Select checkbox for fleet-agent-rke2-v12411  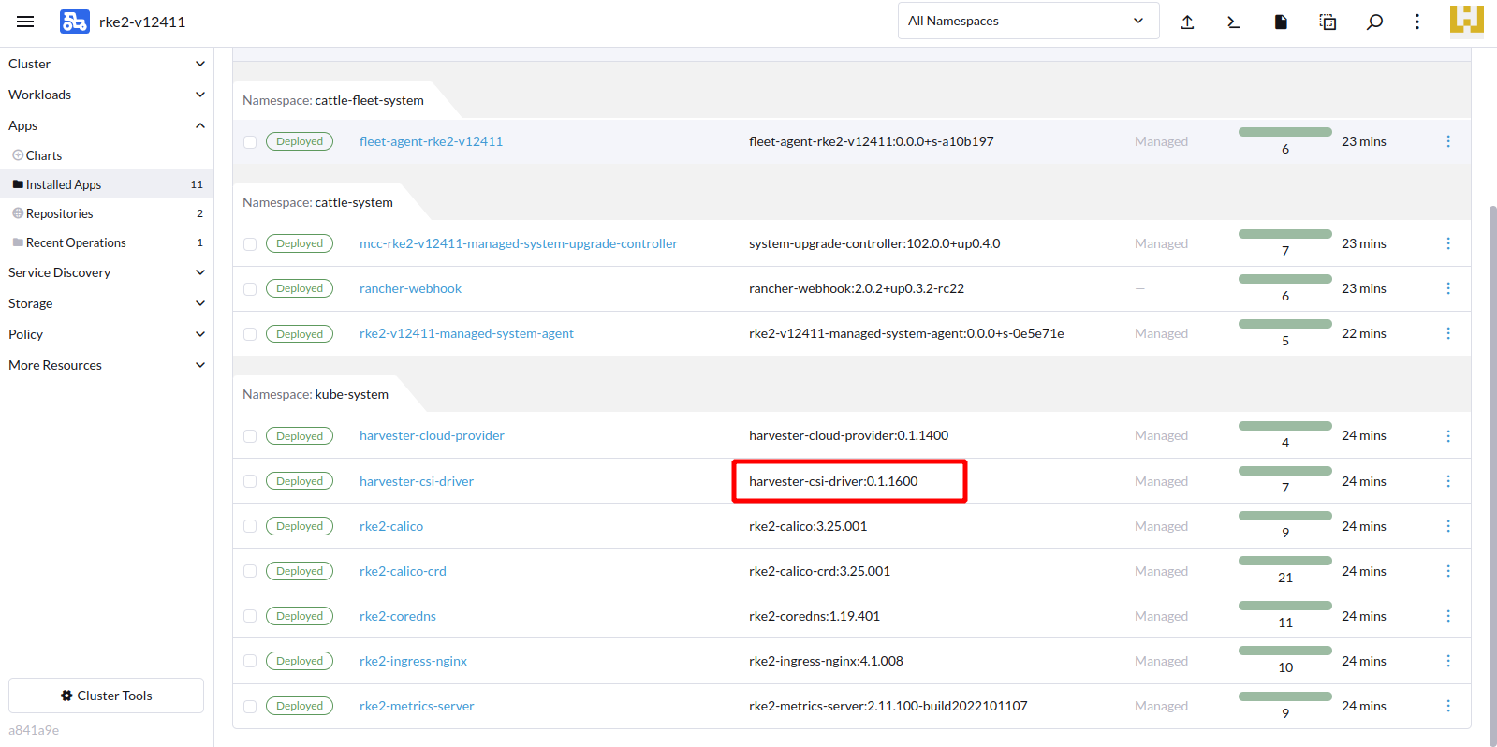(250, 142)
